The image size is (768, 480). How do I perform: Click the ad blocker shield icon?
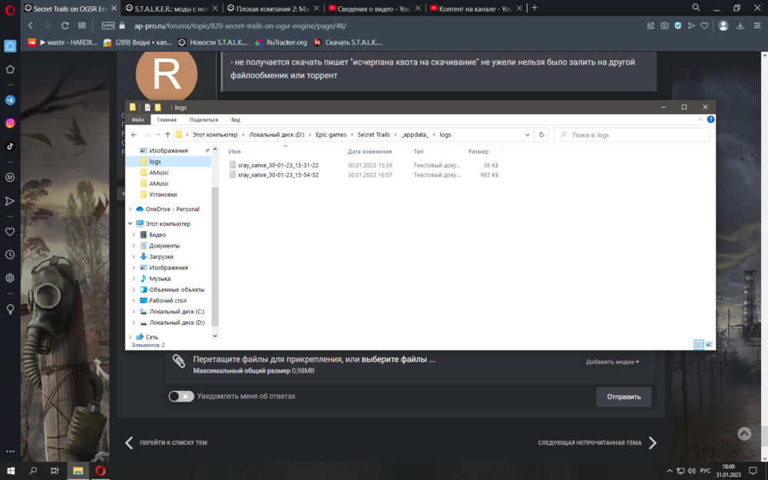678,25
